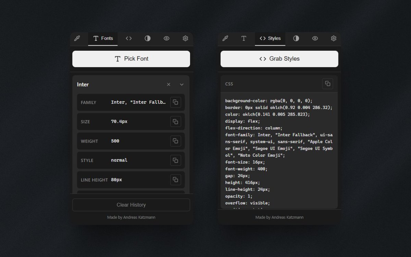411x257 pixels.
Task: Open the settings gear in left panel
Action: [185, 38]
